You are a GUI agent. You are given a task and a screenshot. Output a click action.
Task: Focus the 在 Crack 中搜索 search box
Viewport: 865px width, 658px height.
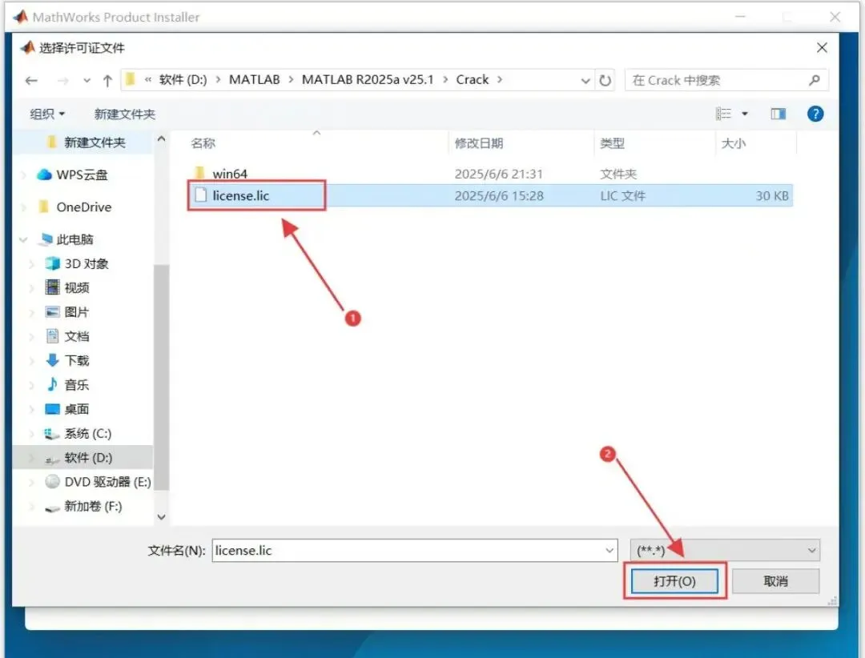726,81
